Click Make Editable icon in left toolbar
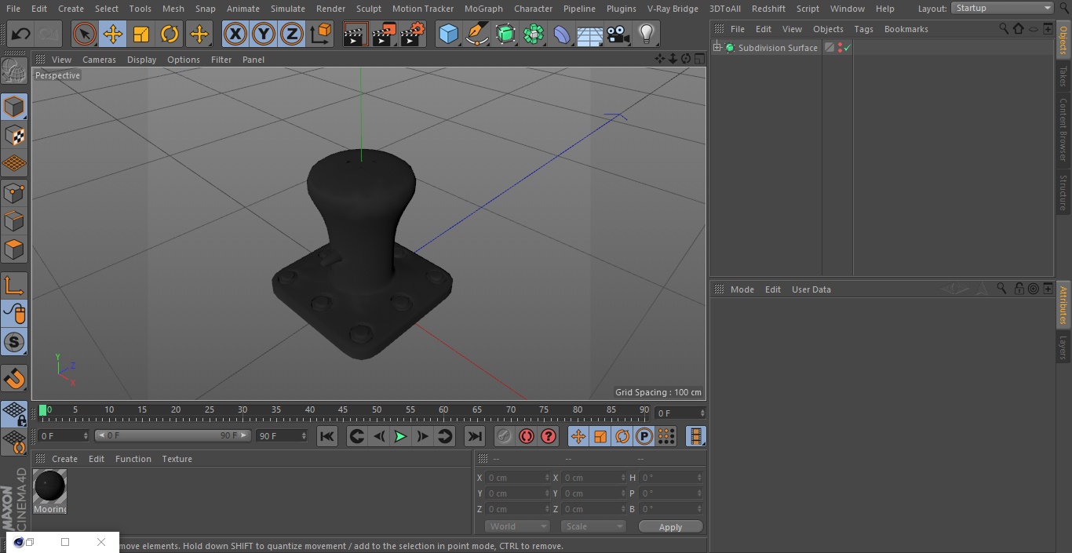Screen dimensions: 1072x553 coord(14,71)
